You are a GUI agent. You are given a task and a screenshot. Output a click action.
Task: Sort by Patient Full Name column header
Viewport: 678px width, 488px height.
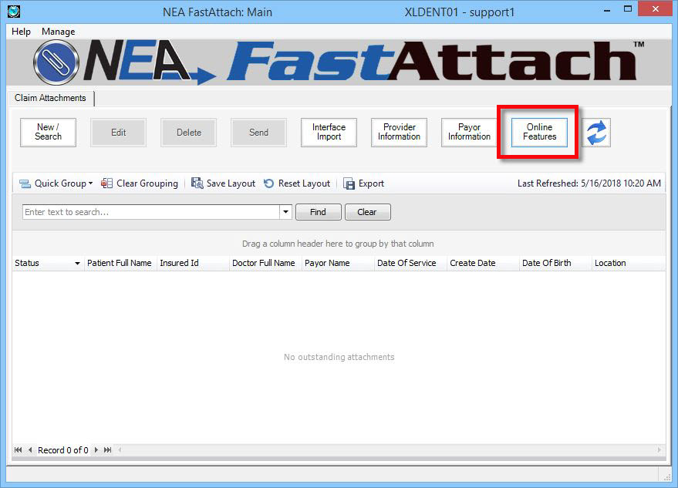click(x=119, y=263)
